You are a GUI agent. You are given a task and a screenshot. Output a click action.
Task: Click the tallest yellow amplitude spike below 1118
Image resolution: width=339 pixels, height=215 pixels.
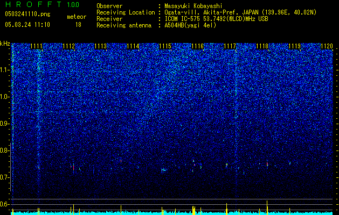pos(267,207)
